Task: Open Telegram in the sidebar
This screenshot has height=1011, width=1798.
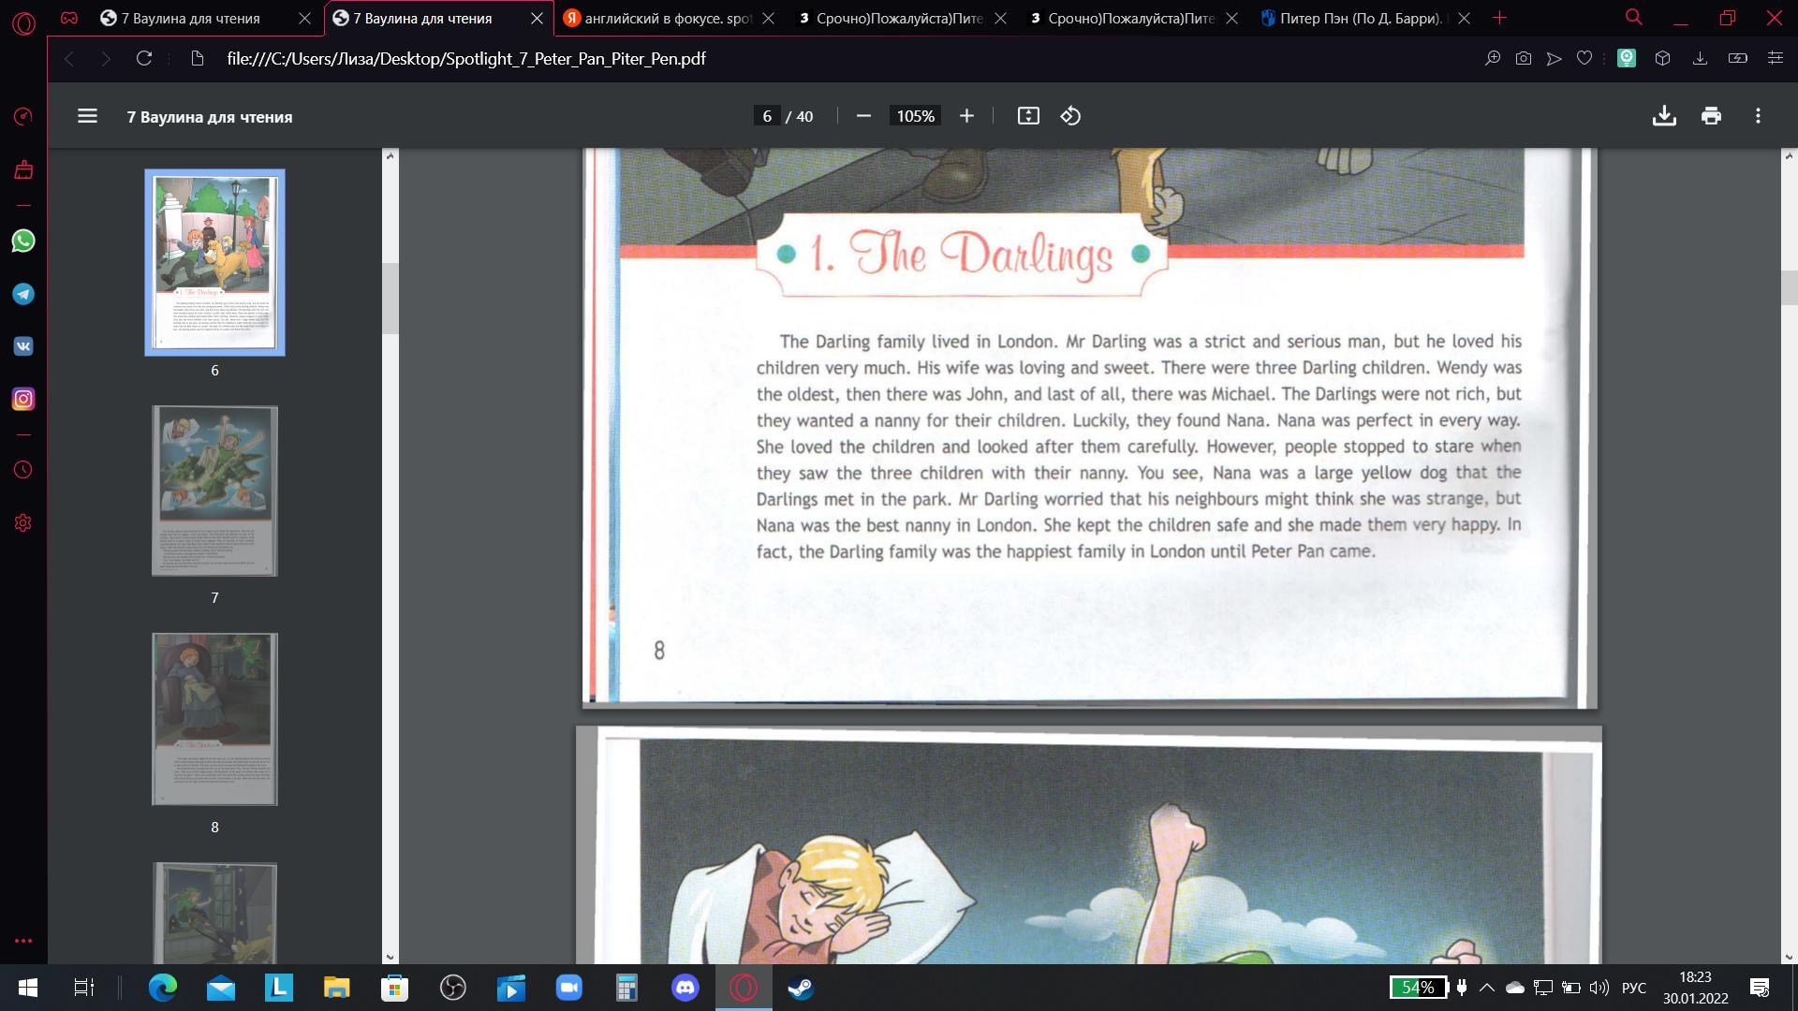Action: (23, 294)
